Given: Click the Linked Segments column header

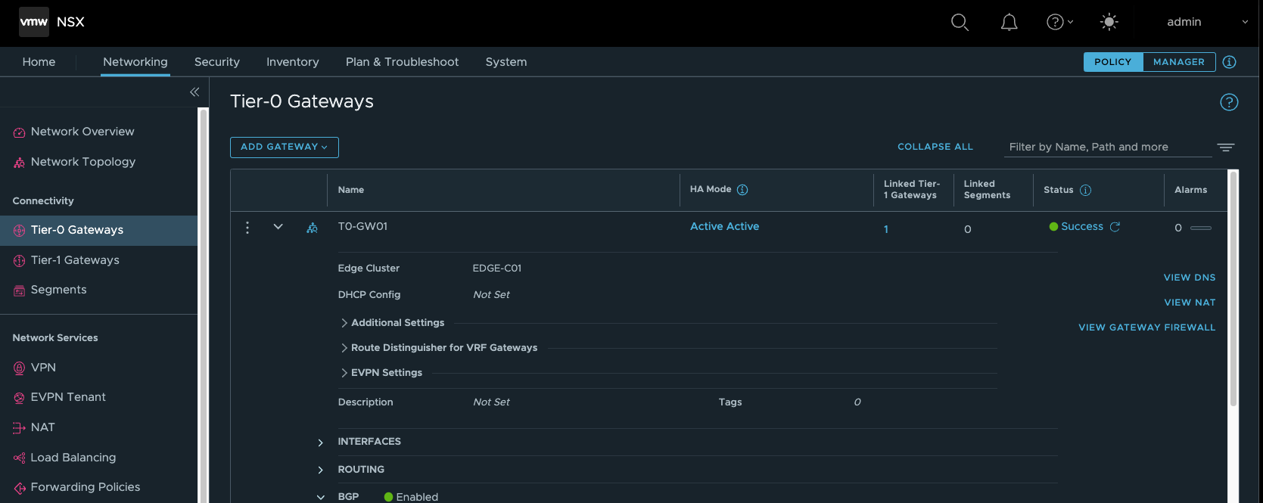Looking at the screenshot, I should pos(987,189).
